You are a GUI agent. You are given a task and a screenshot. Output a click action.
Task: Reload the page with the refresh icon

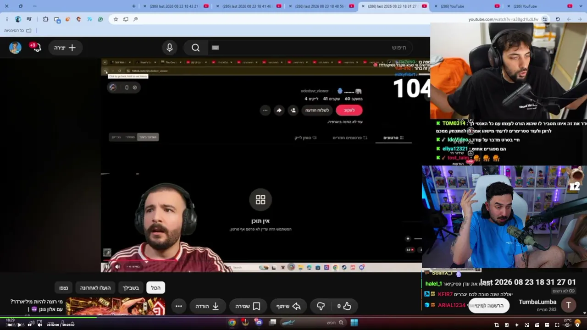tap(558, 19)
